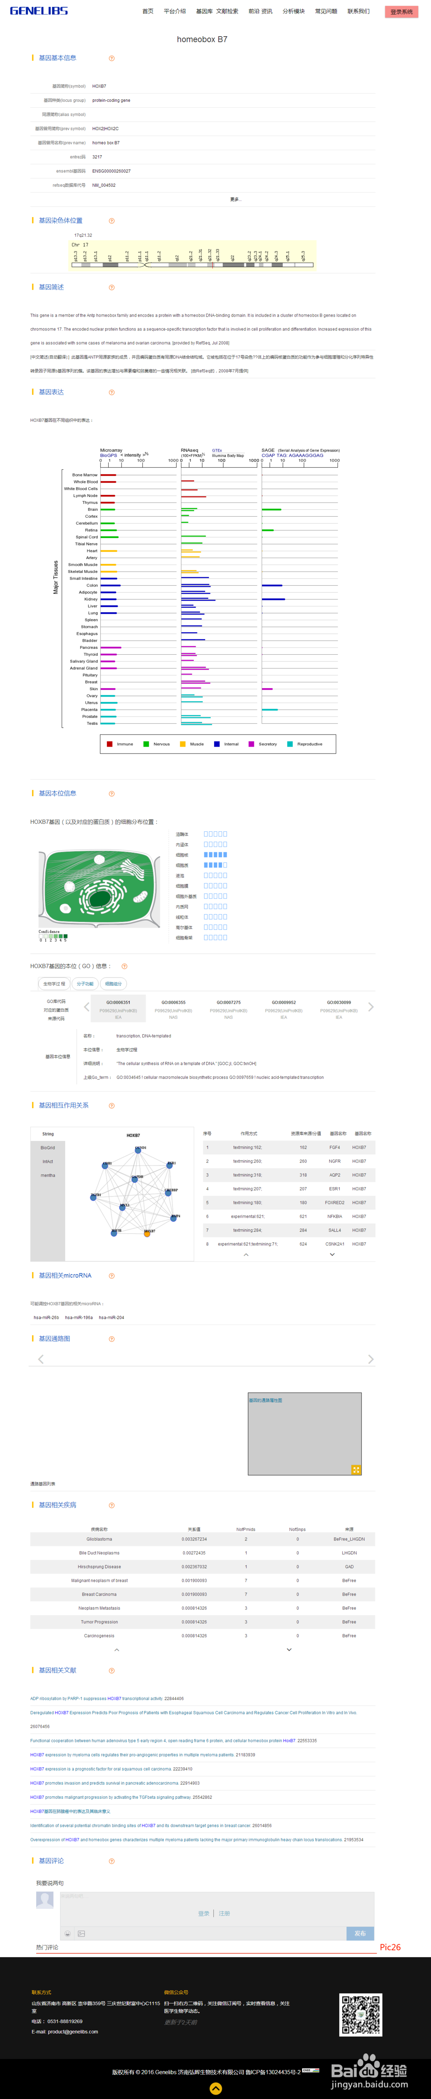This screenshot has width=431, height=2099.
Task: Click the 登录系统 button
Action: (401, 12)
